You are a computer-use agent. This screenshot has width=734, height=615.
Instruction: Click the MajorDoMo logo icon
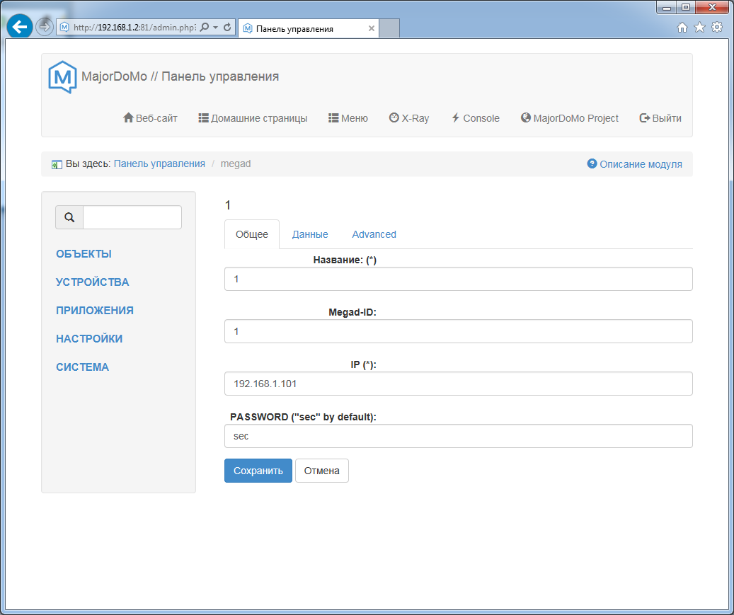[62, 77]
